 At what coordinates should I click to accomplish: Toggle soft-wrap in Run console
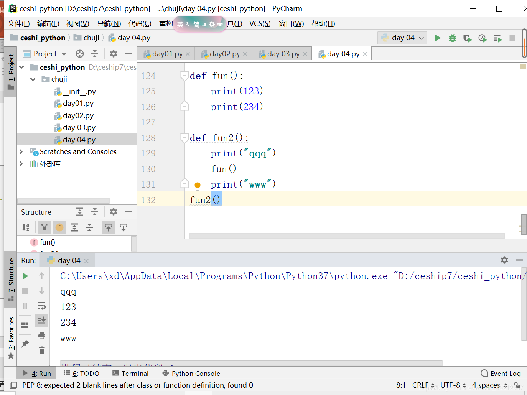[x=42, y=306]
